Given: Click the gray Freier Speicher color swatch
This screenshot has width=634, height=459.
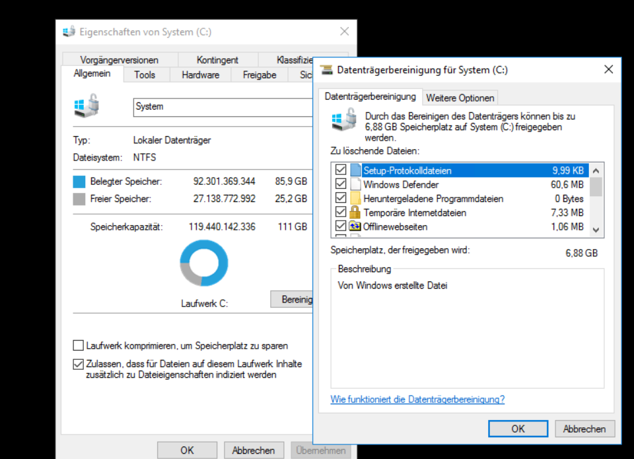Looking at the screenshot, I should 79,199.
